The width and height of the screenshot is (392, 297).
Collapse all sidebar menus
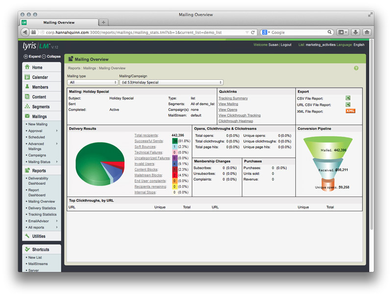tap(51, 56)
